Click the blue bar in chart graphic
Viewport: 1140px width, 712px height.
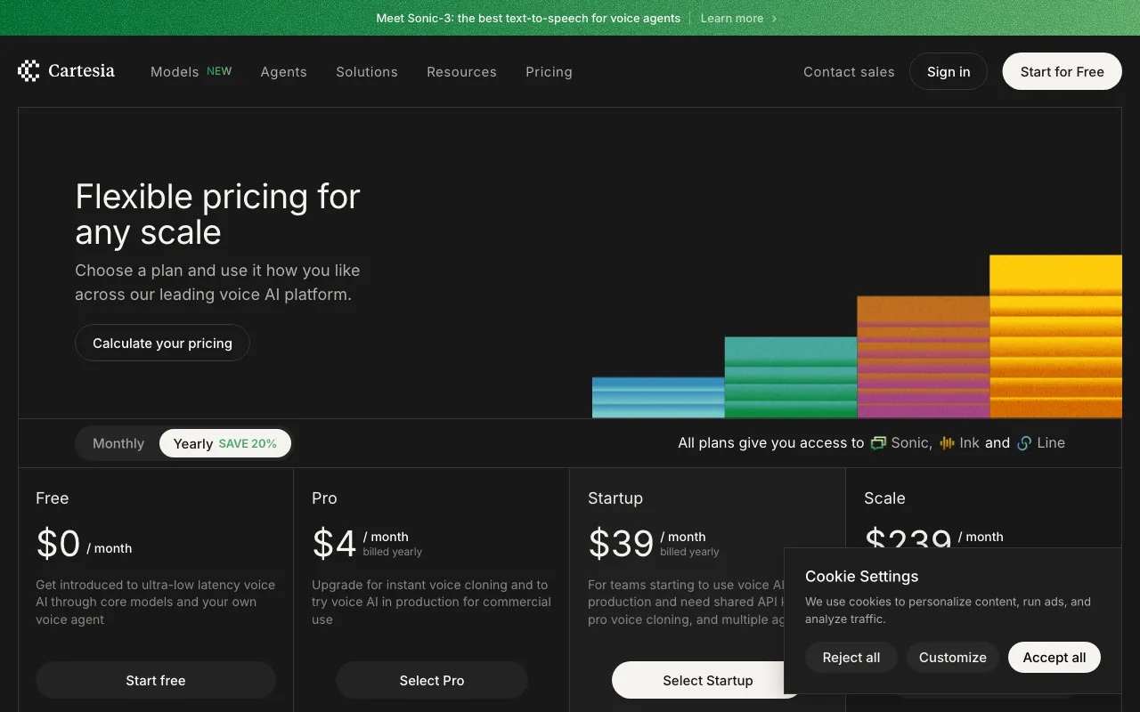[658, 398]
